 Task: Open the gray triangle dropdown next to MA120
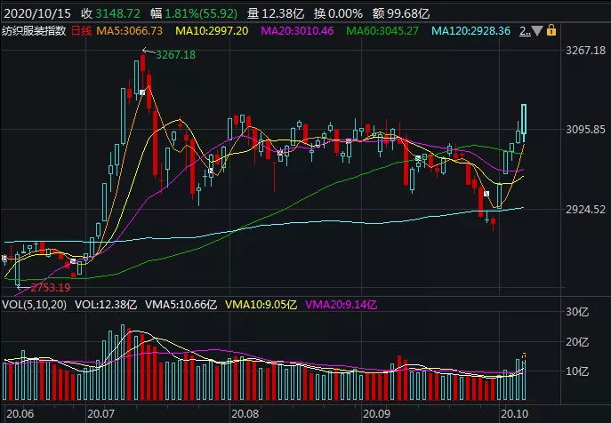537,31
